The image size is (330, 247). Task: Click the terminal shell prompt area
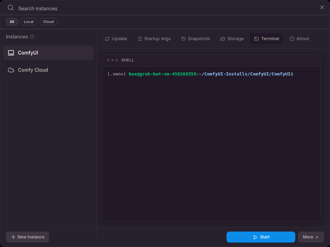coord(211,144)
